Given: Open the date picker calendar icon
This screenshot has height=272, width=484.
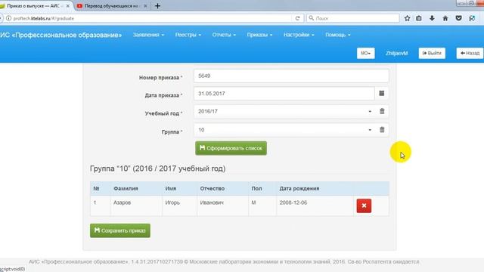Looking at the screenshot, I should coord(381,93).
